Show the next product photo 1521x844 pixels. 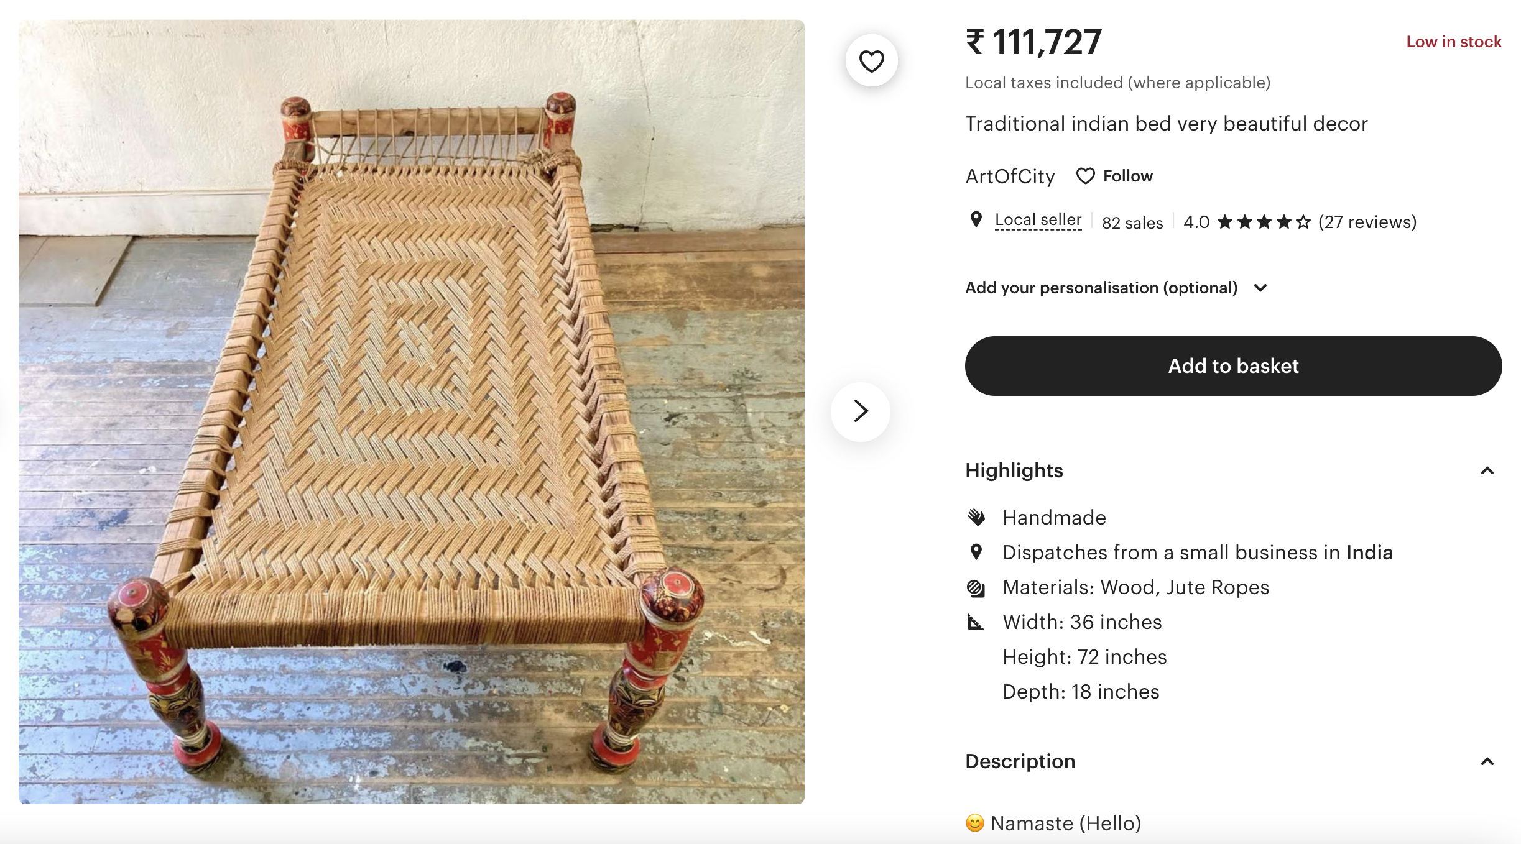tap(861, 411)
